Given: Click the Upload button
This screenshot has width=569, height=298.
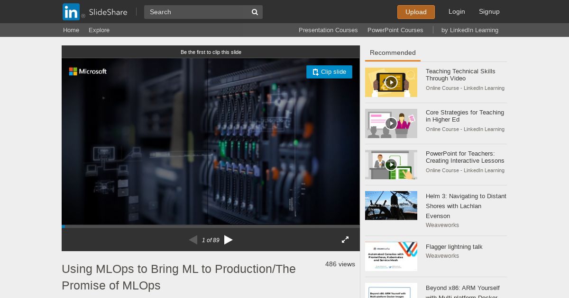Looking at the screenshot, I should coord(416,12).
